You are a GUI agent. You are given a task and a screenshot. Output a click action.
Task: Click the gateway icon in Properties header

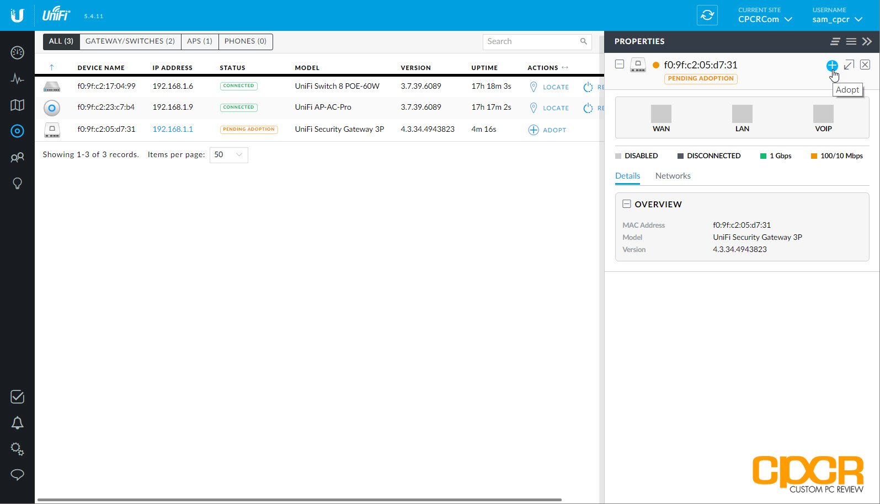[x=638, y=65]
